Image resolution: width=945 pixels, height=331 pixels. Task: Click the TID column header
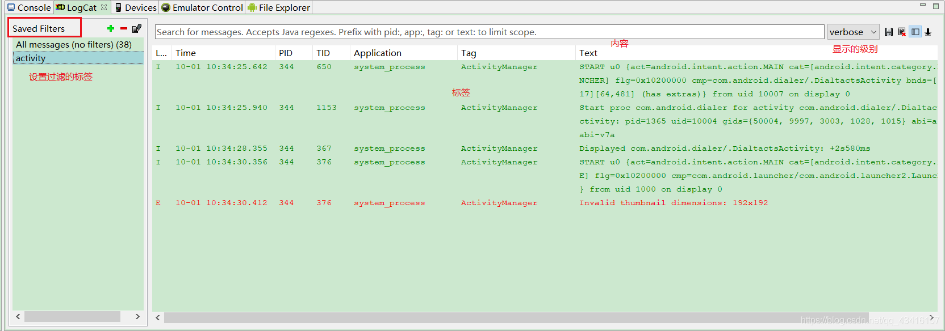[332, 53]
